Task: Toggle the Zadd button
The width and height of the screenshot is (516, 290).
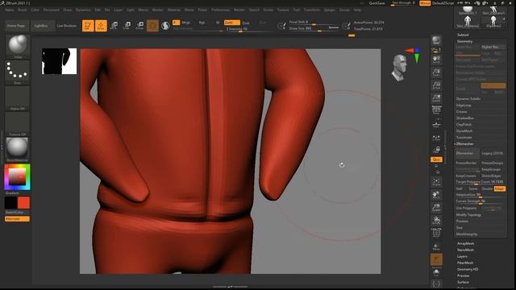Action: coord(231,23)
